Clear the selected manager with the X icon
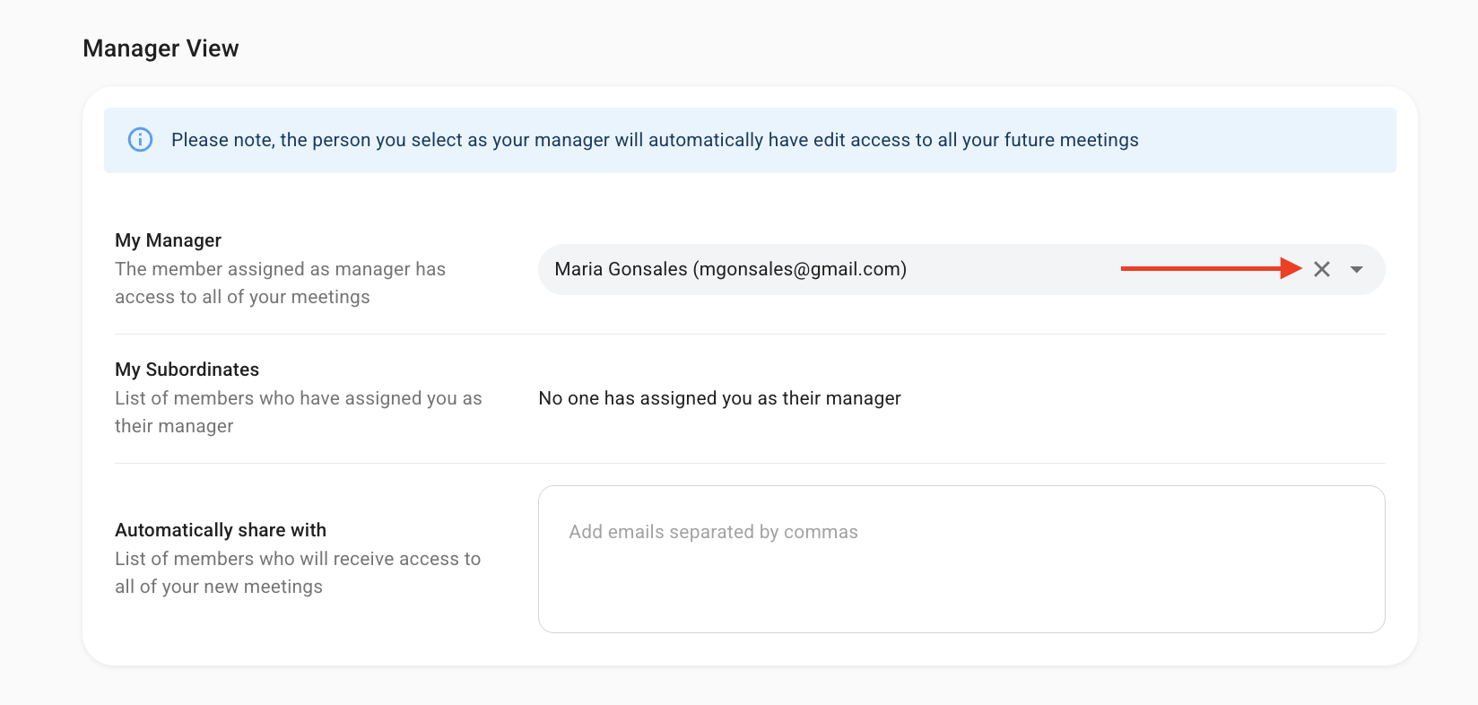 coord(1321,269)
